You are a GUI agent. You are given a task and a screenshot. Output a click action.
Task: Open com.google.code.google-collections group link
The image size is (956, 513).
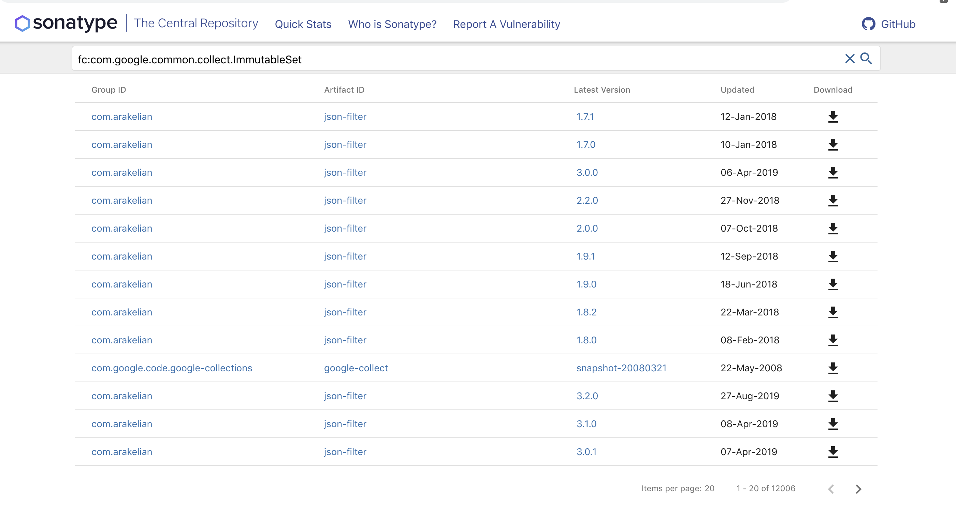[172, 368]
